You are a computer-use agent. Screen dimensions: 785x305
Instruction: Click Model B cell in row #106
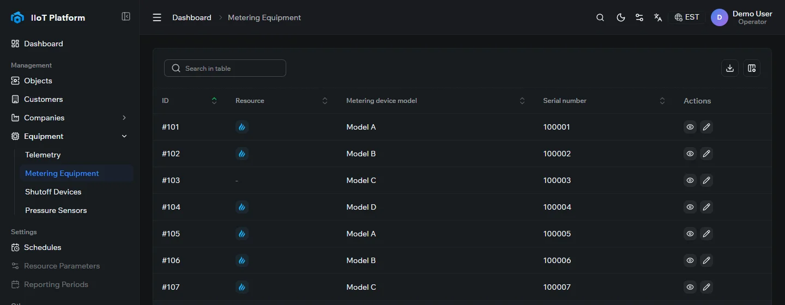point(361,260)
